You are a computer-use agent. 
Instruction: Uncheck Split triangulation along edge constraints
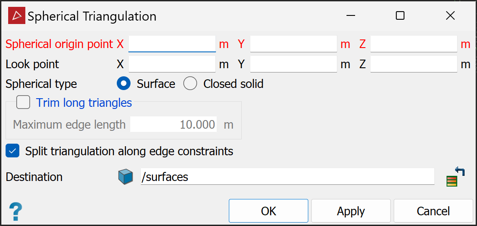click(12, 151)
